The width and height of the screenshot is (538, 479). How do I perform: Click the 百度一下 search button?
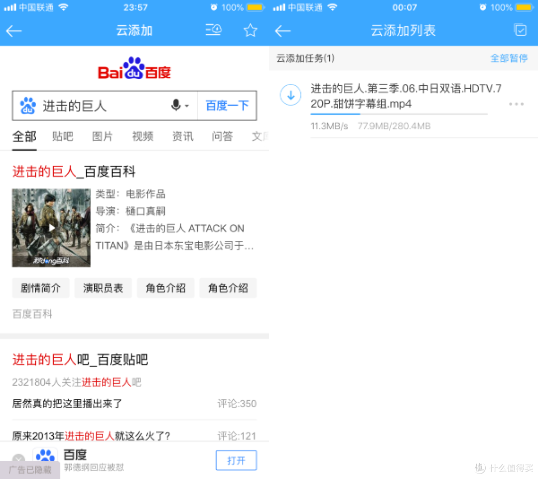tap(227, 105)
